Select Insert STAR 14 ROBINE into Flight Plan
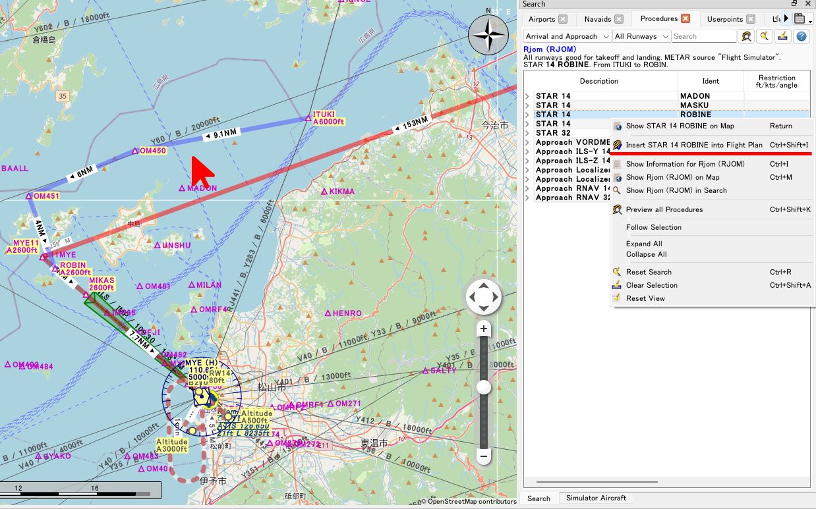This screenshot has width=816, height=509. (x=693, y=145)
